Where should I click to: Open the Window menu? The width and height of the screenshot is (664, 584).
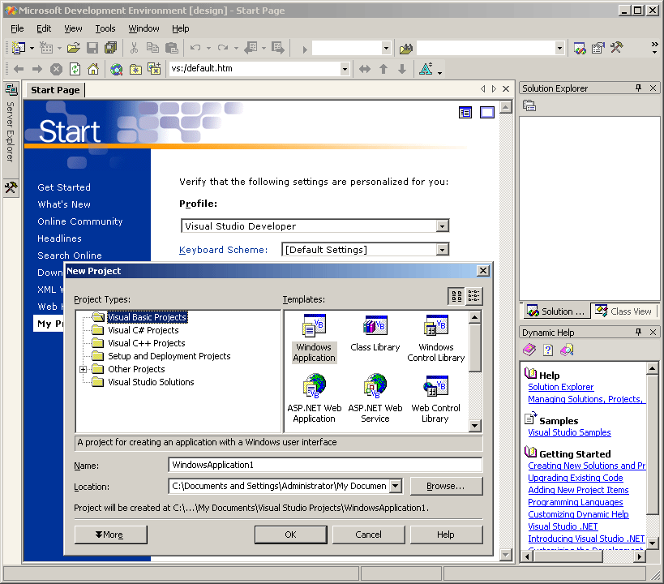(144, 28)
